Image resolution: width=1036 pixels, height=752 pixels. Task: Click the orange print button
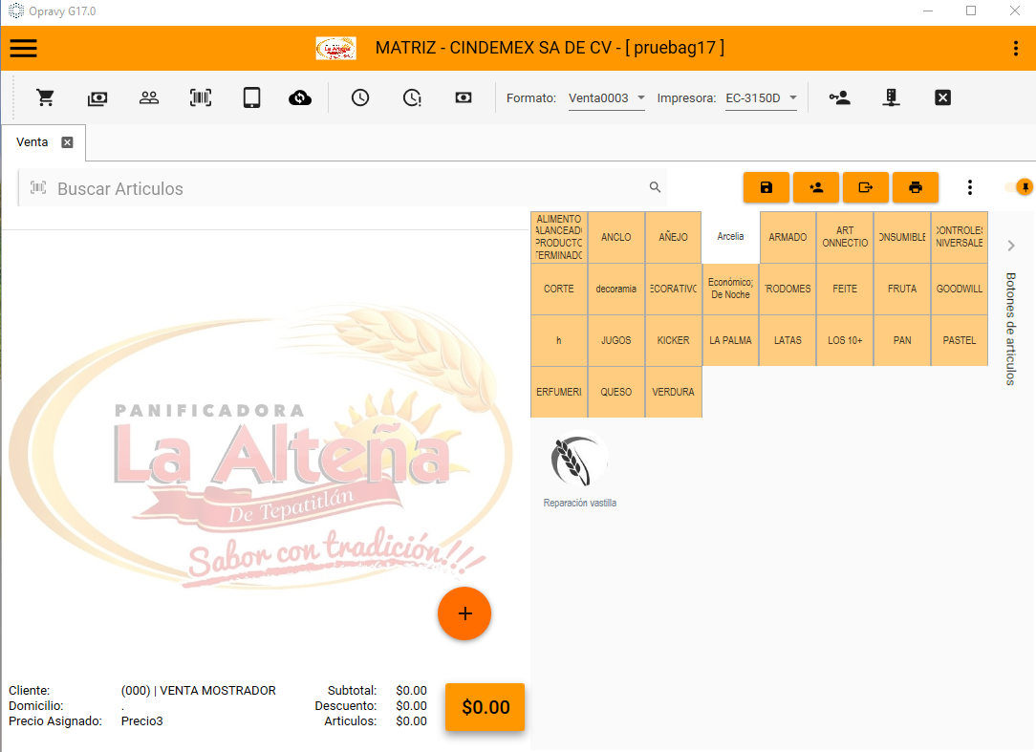tap(916, 187)
